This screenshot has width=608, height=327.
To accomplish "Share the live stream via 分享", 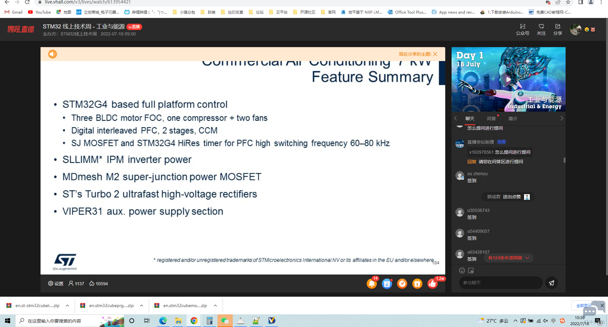I will click(x=558, y=29).
